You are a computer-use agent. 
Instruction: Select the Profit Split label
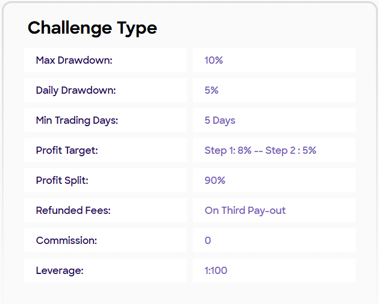click(62, 180)
